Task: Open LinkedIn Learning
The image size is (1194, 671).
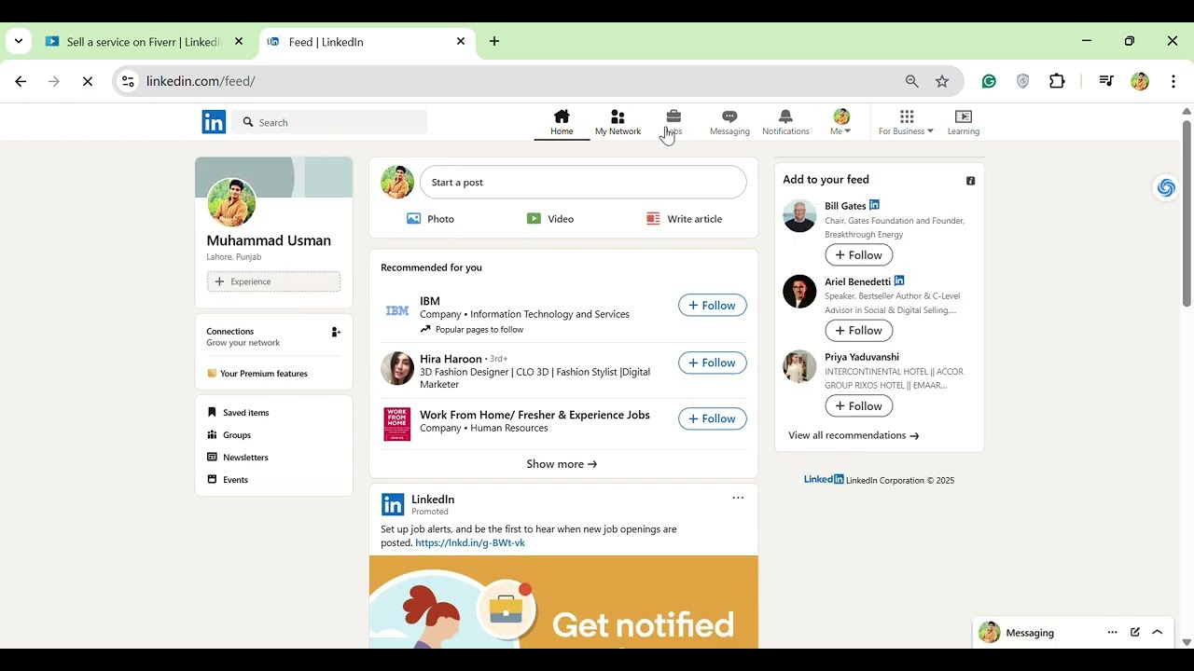Action: (x=964, y=122)
